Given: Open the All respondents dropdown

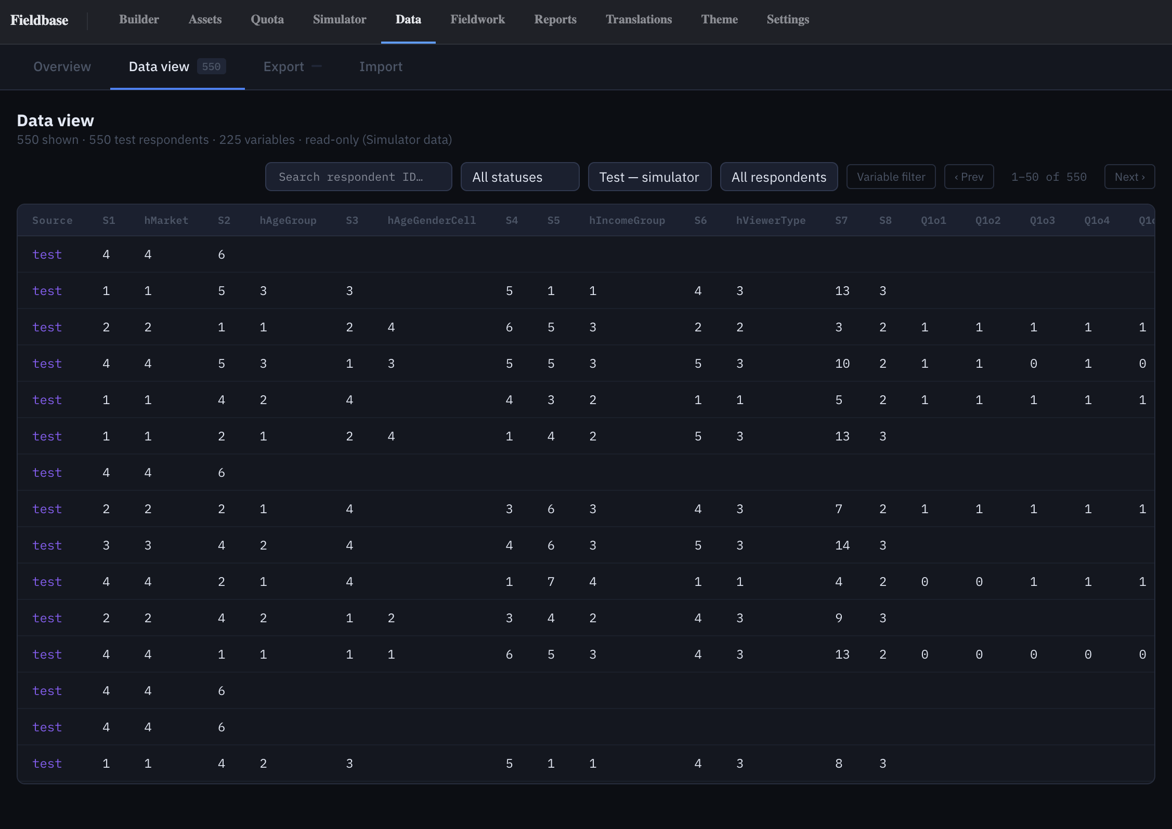Looking at the screenshot, I should pos(779,177).
